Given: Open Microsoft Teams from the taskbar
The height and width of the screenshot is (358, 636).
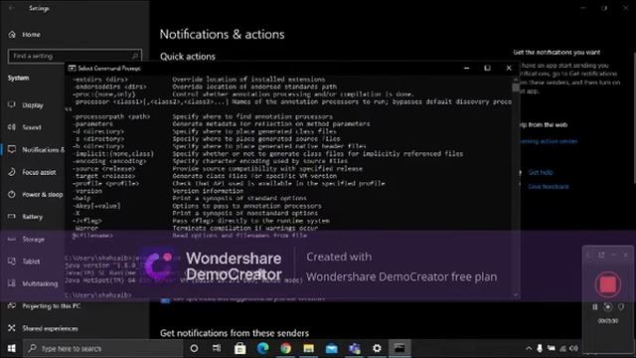Looking at the screenshot, I should [x=354, y=348].
